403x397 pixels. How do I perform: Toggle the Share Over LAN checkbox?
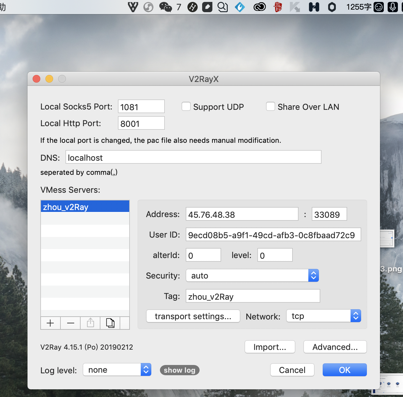coord(271,107)
